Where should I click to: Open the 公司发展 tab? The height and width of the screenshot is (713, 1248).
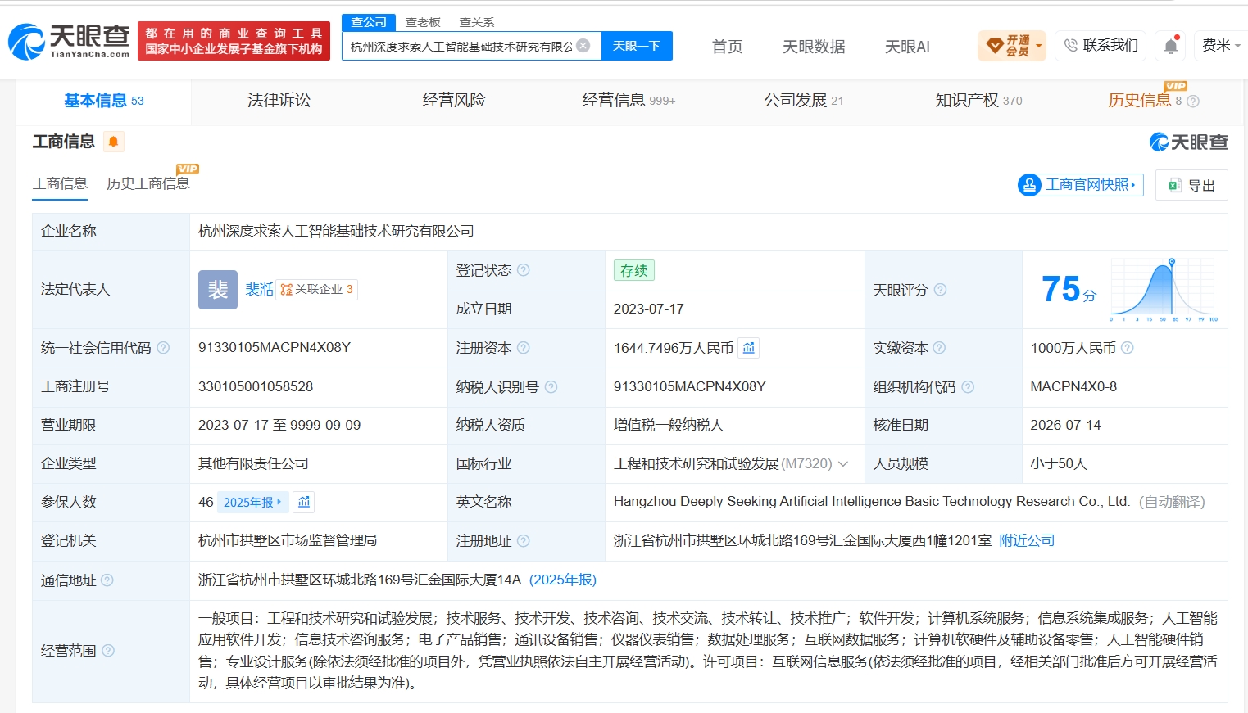(x=804, y=101)
